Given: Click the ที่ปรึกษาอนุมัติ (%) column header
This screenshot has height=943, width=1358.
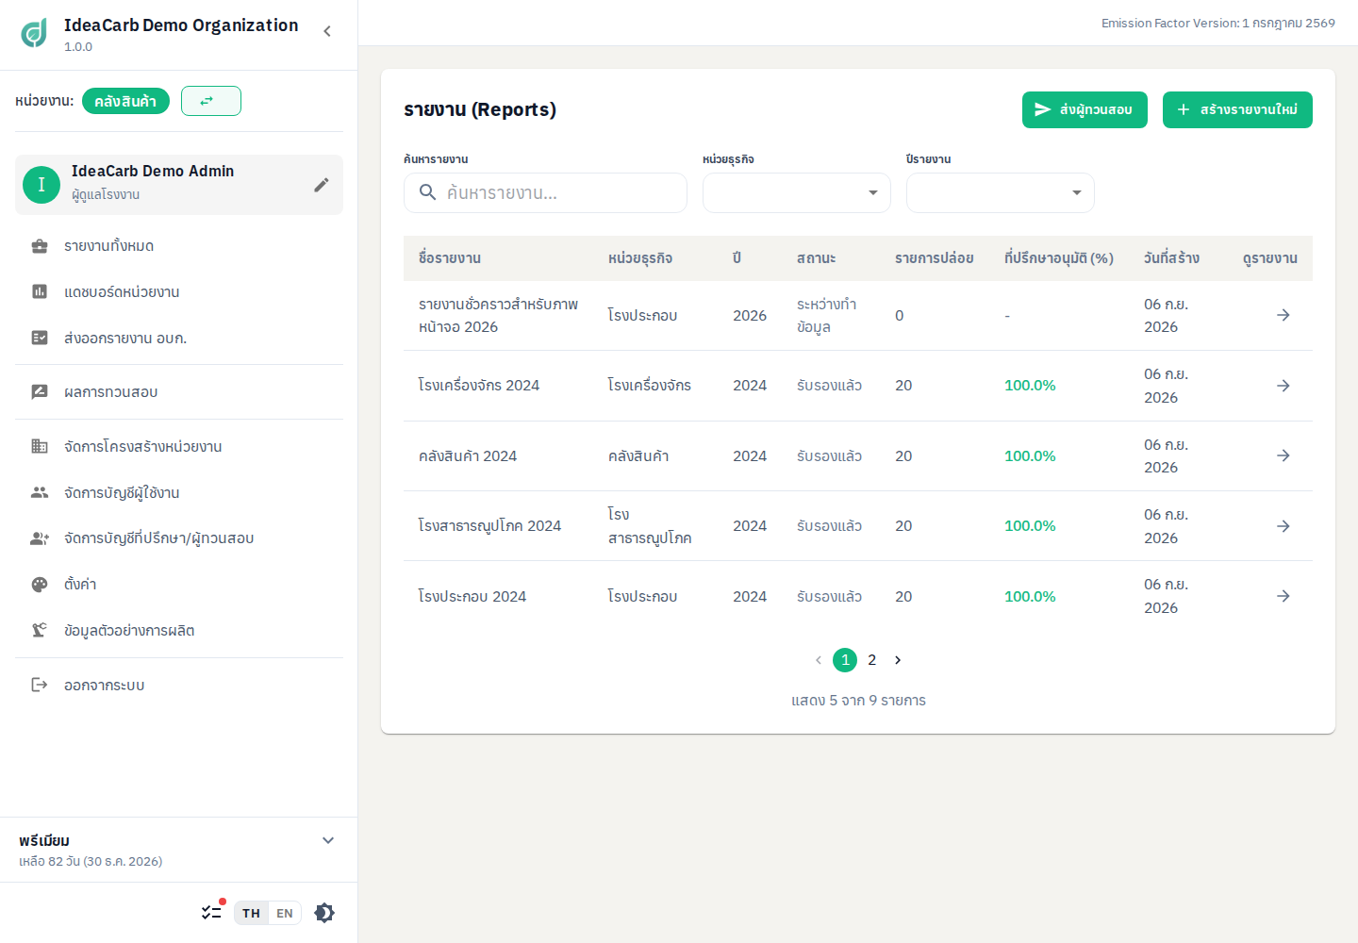Looking at the screenshot, I should point(1059,258).
